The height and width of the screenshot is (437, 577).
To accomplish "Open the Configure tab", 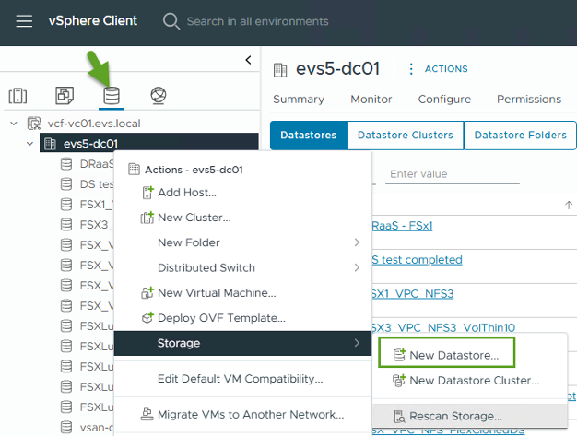I will [444, 100].
